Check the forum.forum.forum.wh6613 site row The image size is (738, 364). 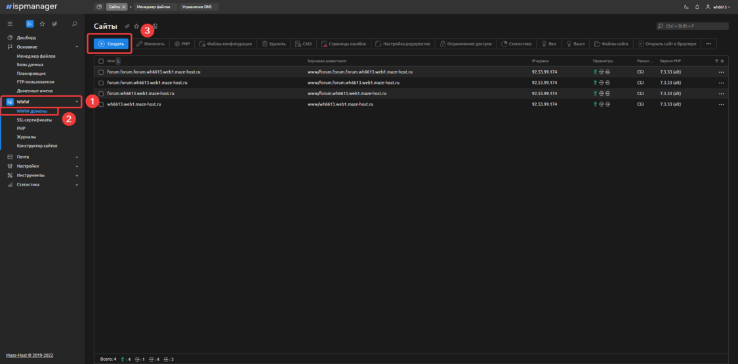click(101, 71)
